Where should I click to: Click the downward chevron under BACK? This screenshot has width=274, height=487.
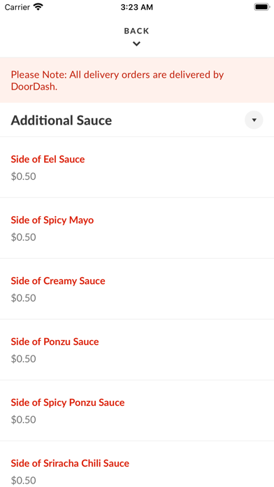click(136, 44)
